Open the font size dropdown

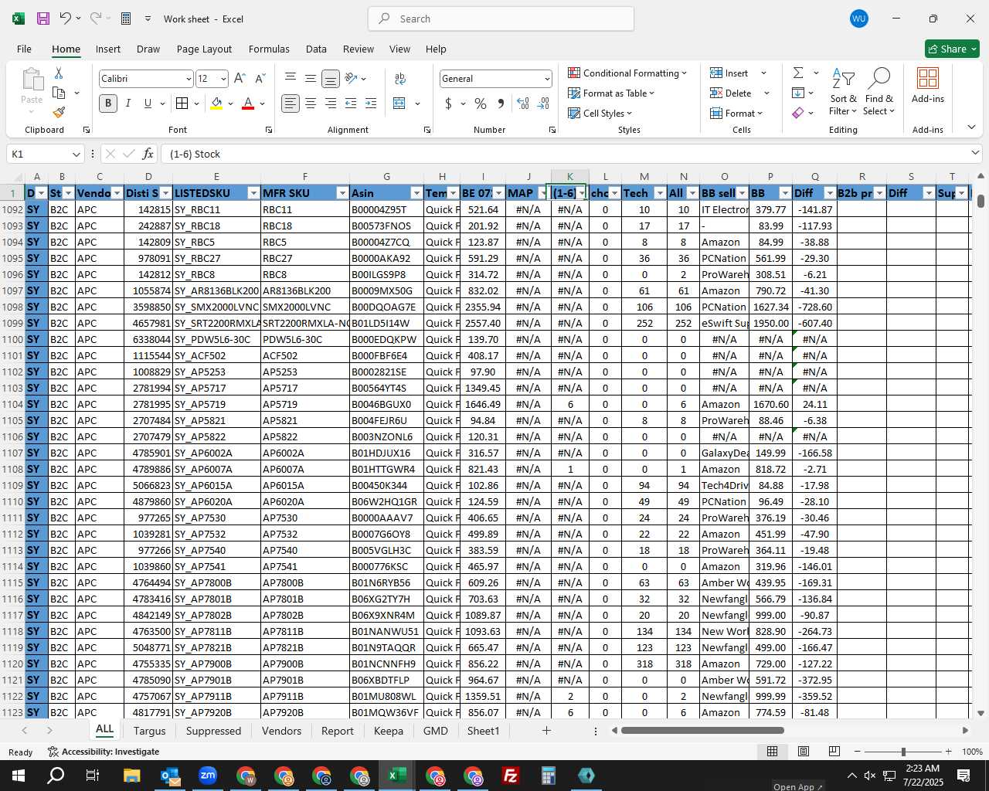click(223, 79)
